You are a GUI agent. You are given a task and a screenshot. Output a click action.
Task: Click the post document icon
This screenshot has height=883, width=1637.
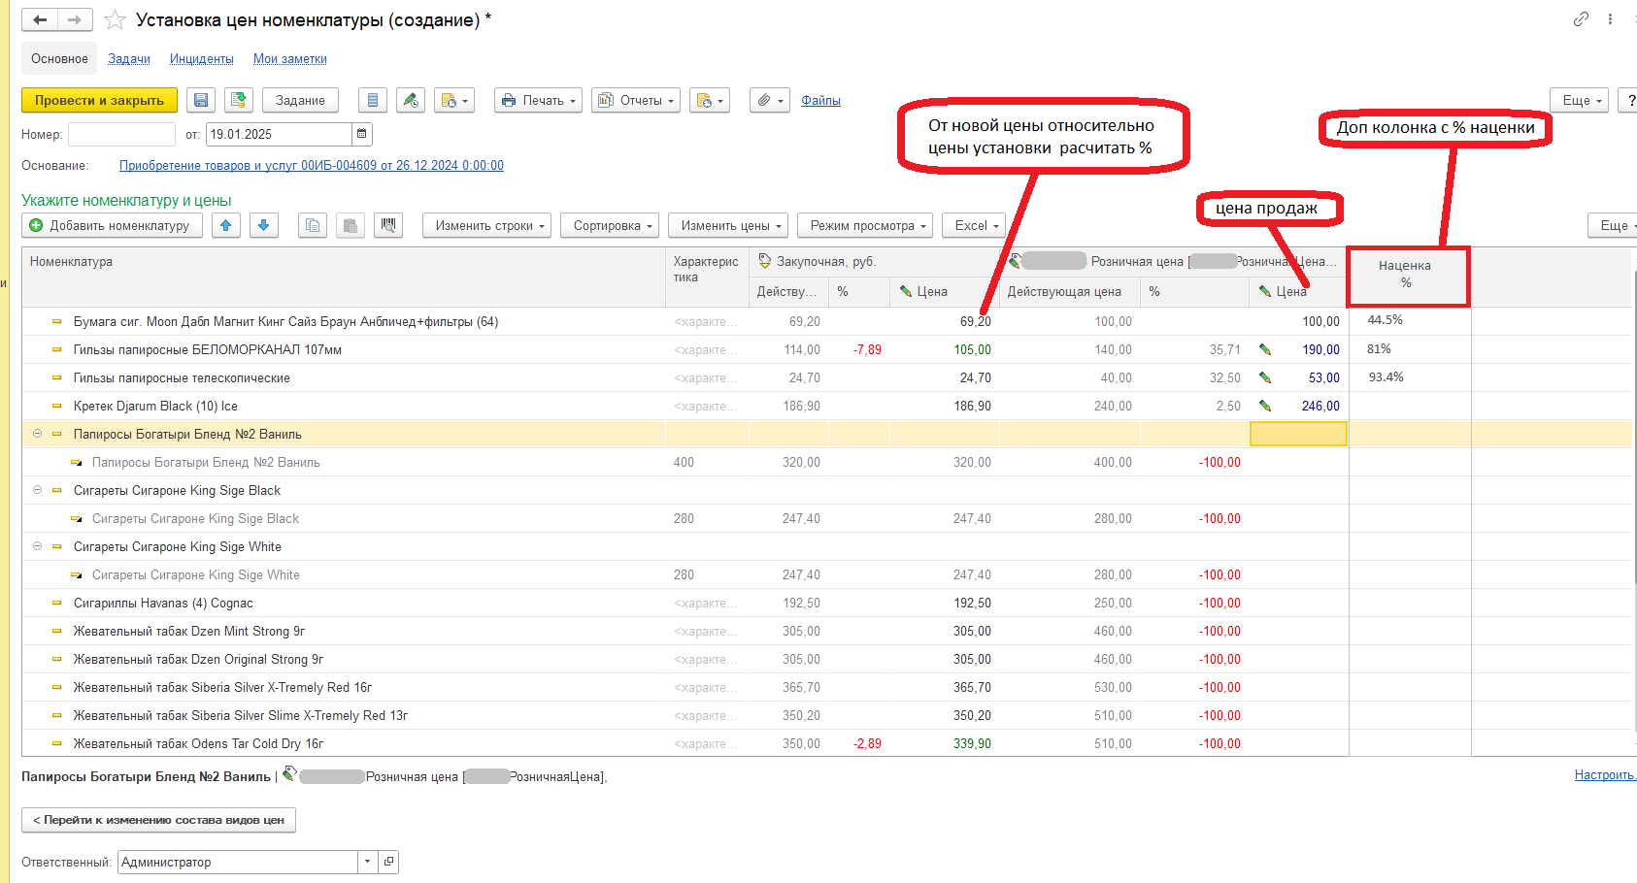click(238, 100)
